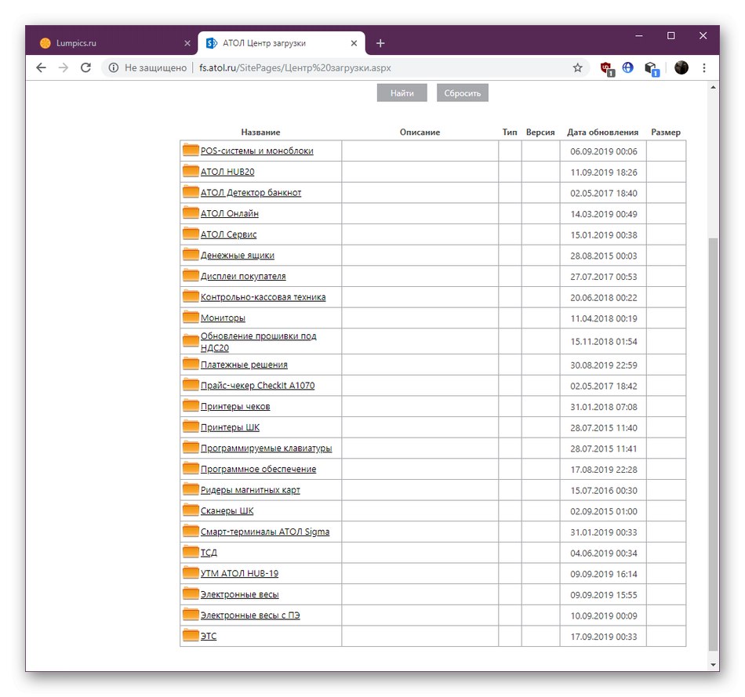Open the УТМ АТОЛ HUB-19 link
Screen dimensions: 745x697
pos(239,573)
